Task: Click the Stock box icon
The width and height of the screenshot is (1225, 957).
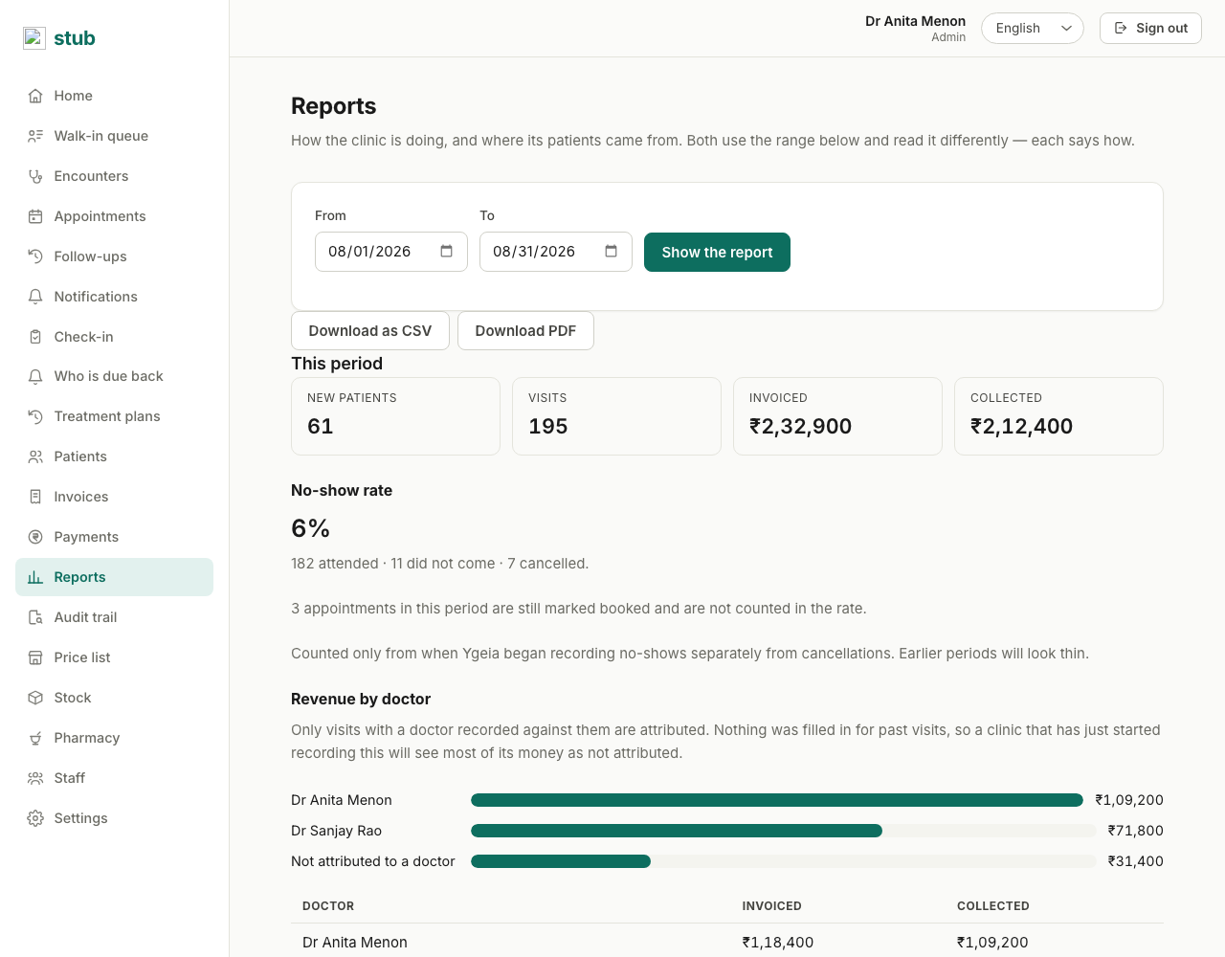Action: [35, 698]
